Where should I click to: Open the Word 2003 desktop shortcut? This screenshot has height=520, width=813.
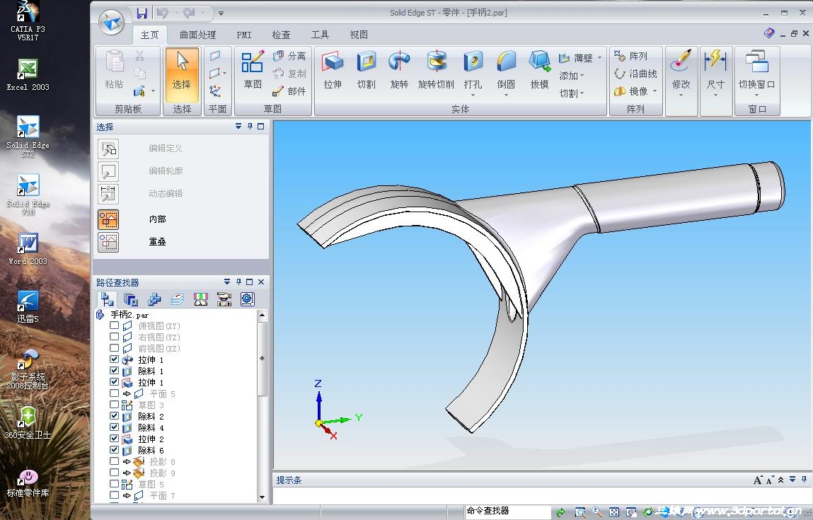coord(28,249)
